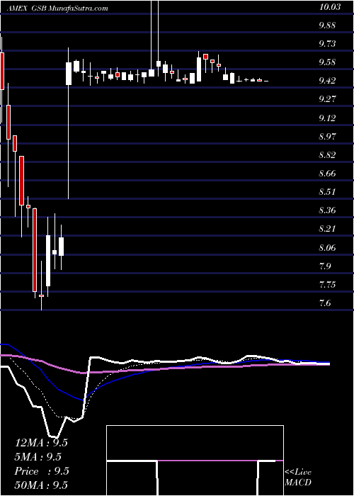
Task: Click the 9.12 price axis label
Action: [x=327, y=118]
